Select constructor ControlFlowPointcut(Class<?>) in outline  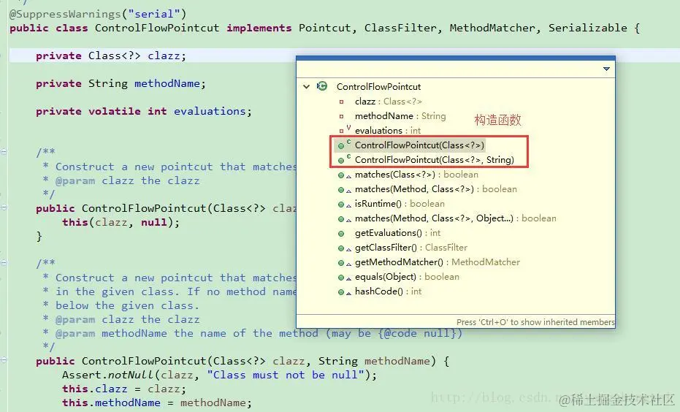click(419, 145)
